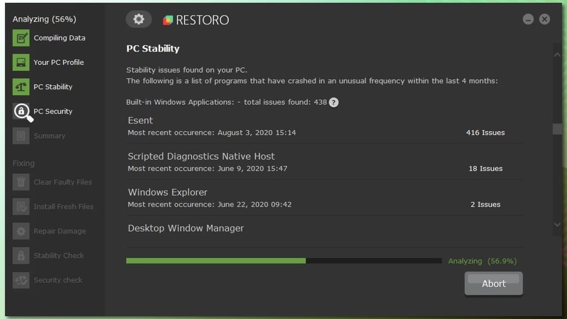Click the PC Stability page heading
Screen dimensions: 567x319
153,49
